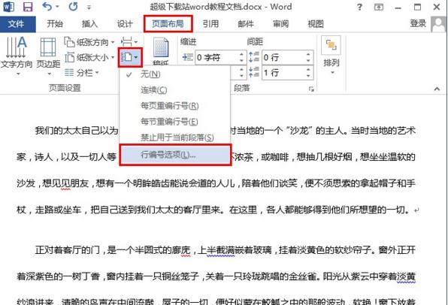Open the page breaks dropdown icon

click(129, 42)
